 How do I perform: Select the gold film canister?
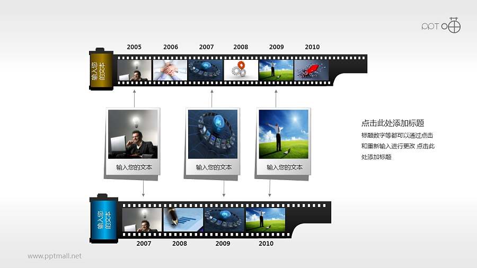pos(101,69)
